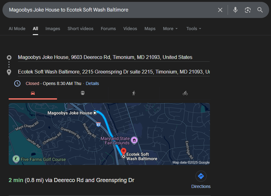Click the Maryland State Fair Grounds marker
This screenshot has width=271, height=196.
pyautogui.click(x=134, y=140)
